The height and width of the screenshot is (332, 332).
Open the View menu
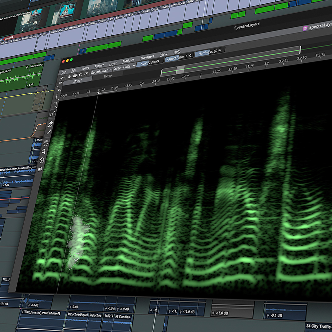click(x=164, y=54)
